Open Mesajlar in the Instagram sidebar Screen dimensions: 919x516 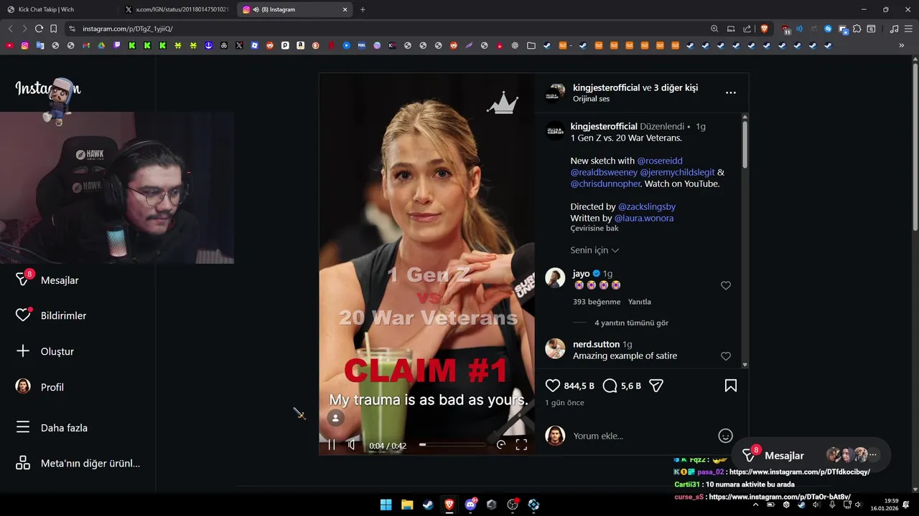pyautogui.click(x=47, y=280)
